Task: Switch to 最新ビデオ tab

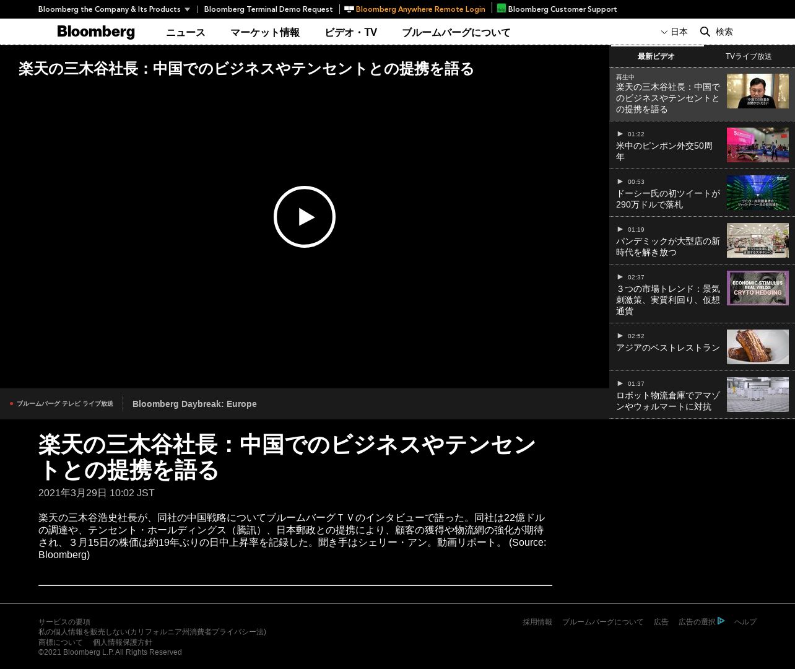Action: tap(656, 56)
